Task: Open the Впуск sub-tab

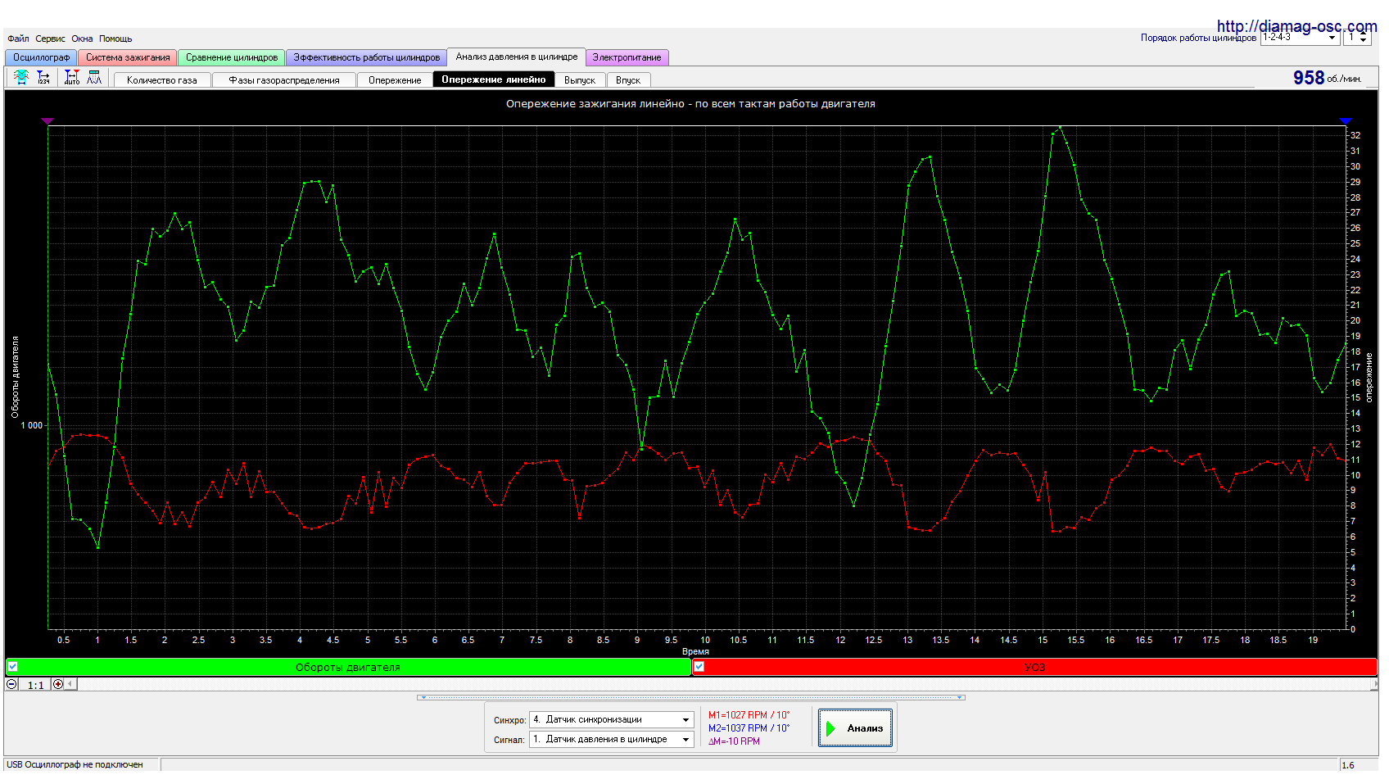Action: point(628,80)
